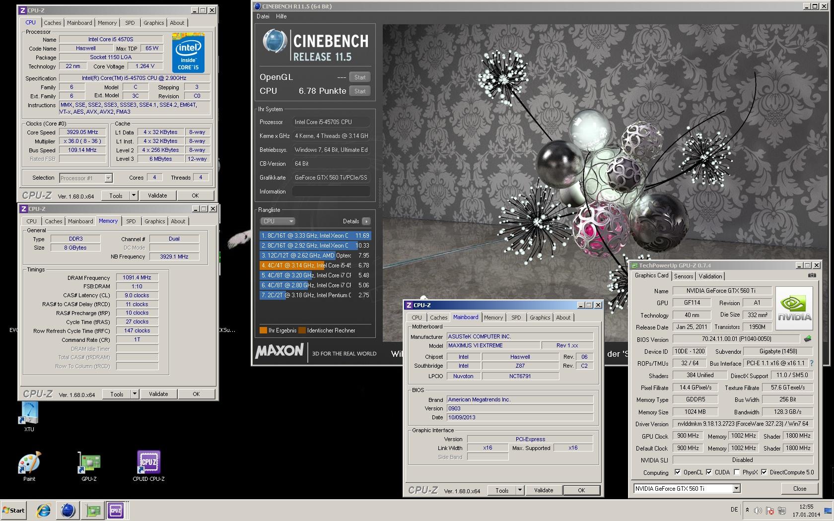Screen dimensions: 834x521
Task: Select ranking row 7 Intel Pentium 2.75
Action: [x=315, y=295]
